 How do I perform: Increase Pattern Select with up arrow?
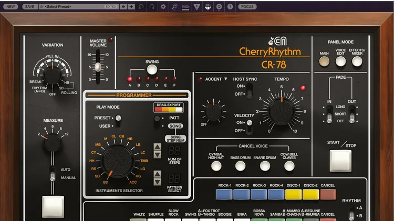click(157, 174)
